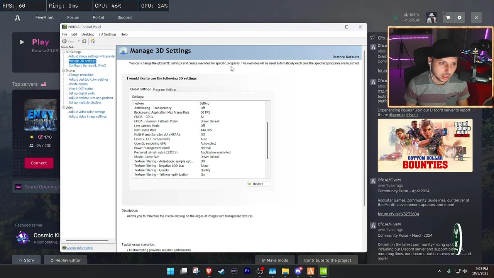Open File Explorer from the taskbar
494x278 pixels.
click(x=285, y=271)
